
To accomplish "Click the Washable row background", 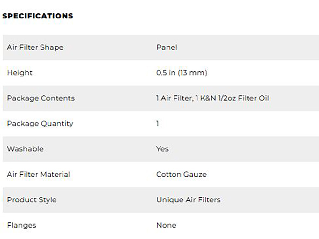I will [161, 149].
